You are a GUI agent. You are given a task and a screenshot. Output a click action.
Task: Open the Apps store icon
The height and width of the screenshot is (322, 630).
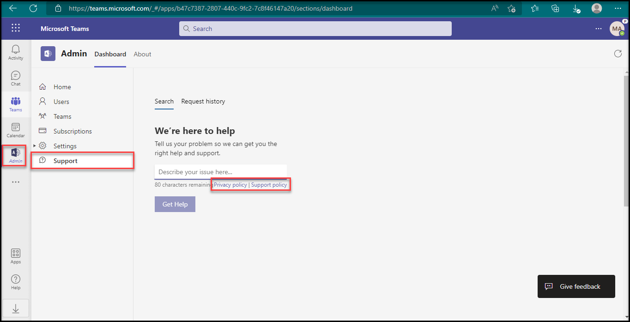16,256
